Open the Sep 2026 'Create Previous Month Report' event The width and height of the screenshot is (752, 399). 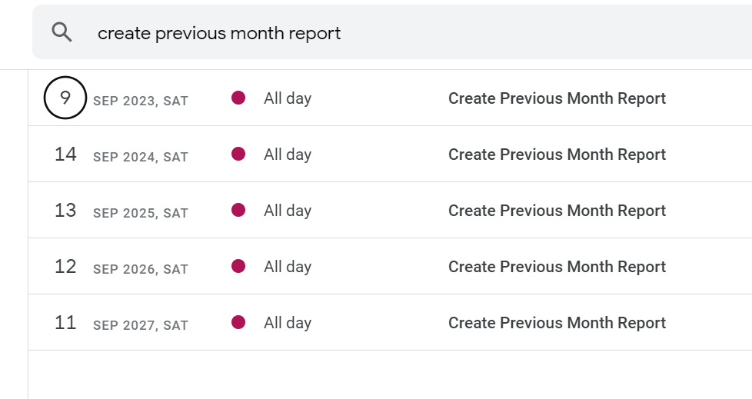tap(557, 267)
